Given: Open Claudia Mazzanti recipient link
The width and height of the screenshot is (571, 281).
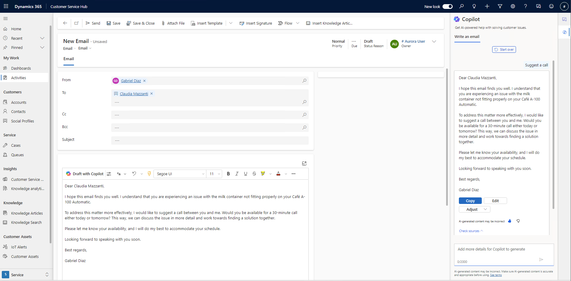Looking at the screenshot, I should pyautogui.click(x=134, y=94).
